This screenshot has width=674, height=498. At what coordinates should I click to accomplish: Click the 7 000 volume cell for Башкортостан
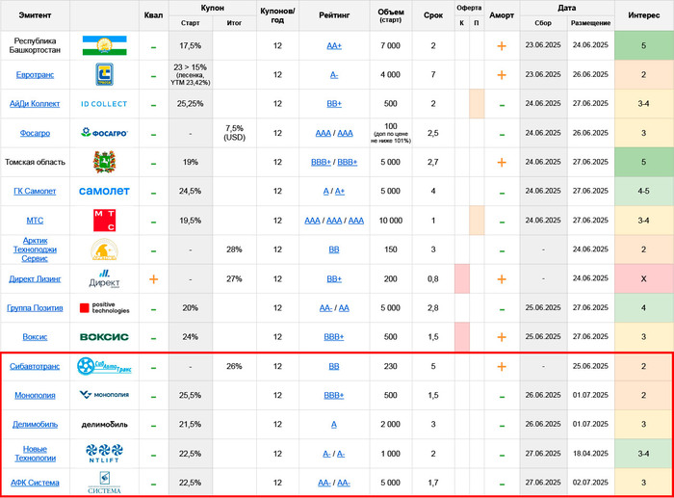click(390, 45)
